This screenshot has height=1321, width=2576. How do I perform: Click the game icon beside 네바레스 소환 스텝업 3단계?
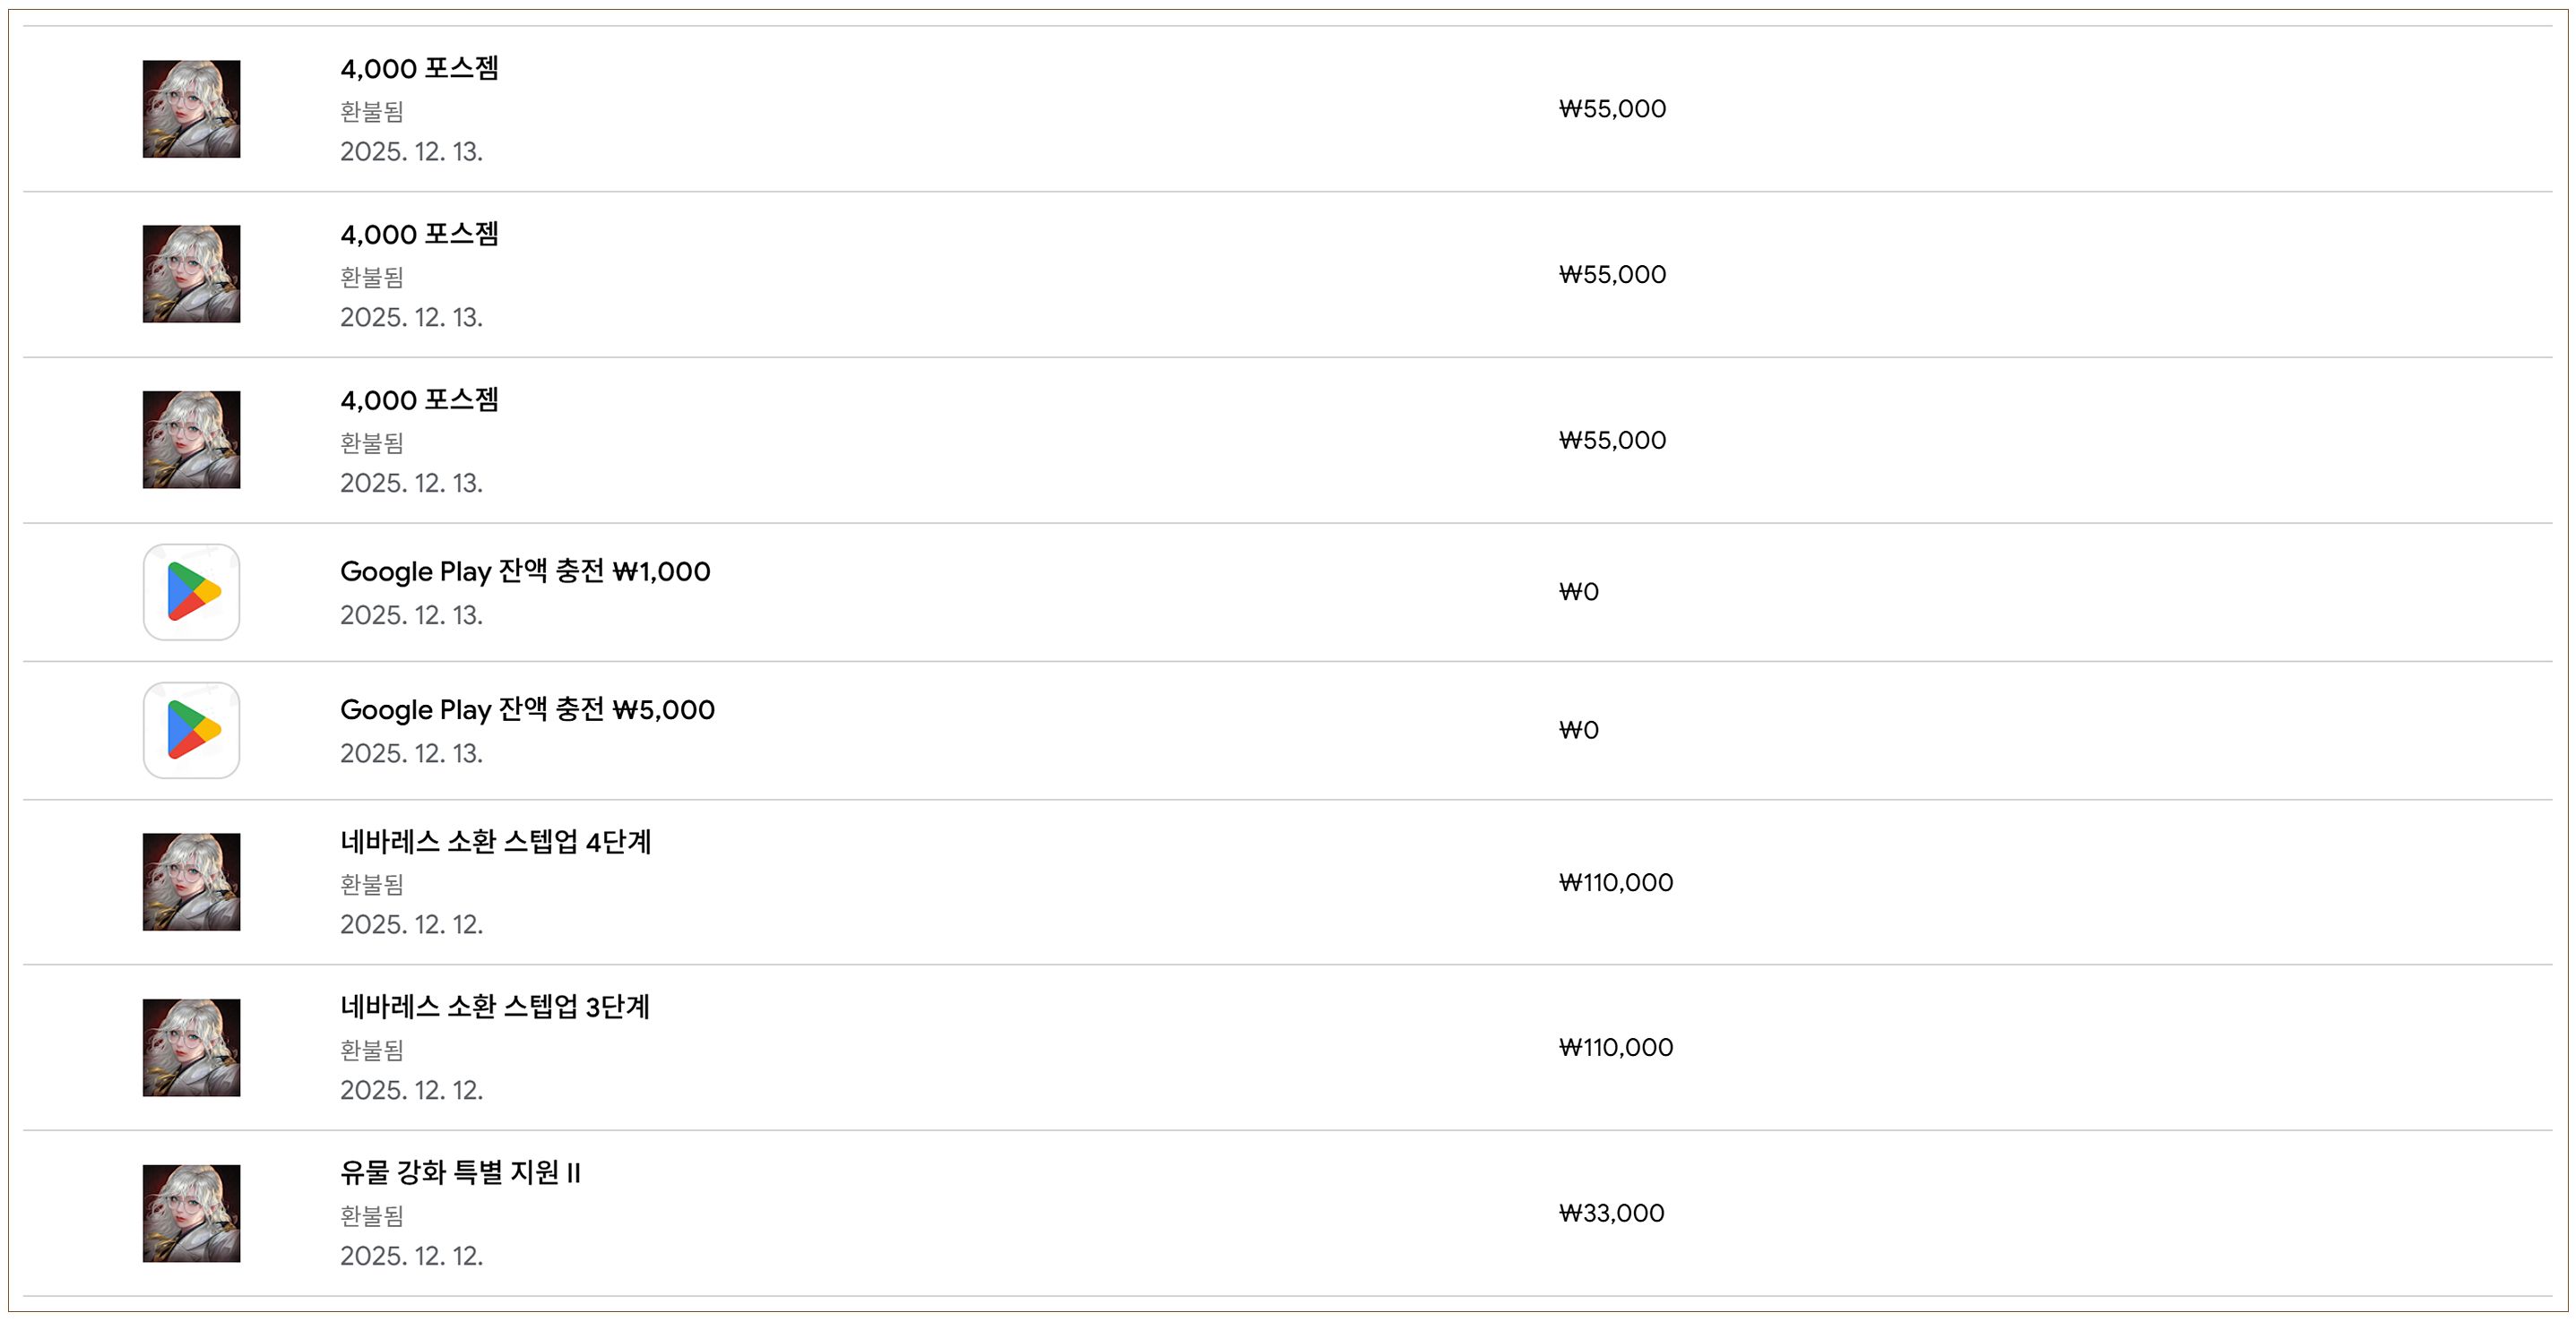pyautogui.click(x=191, y=1047)
